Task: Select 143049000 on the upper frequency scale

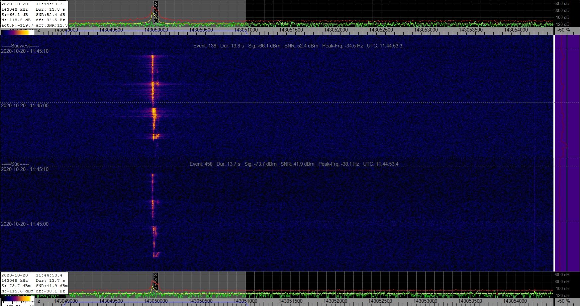Action: pos(66,30)
